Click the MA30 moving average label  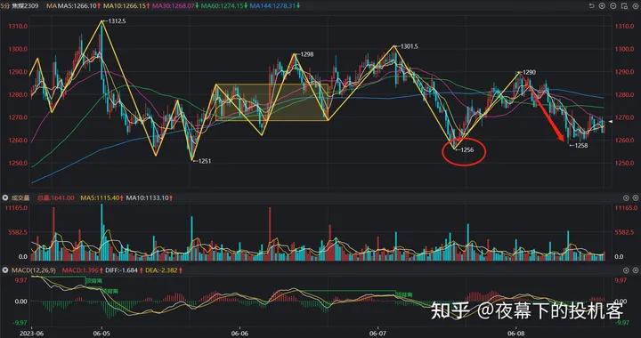(x=173, y=6)
